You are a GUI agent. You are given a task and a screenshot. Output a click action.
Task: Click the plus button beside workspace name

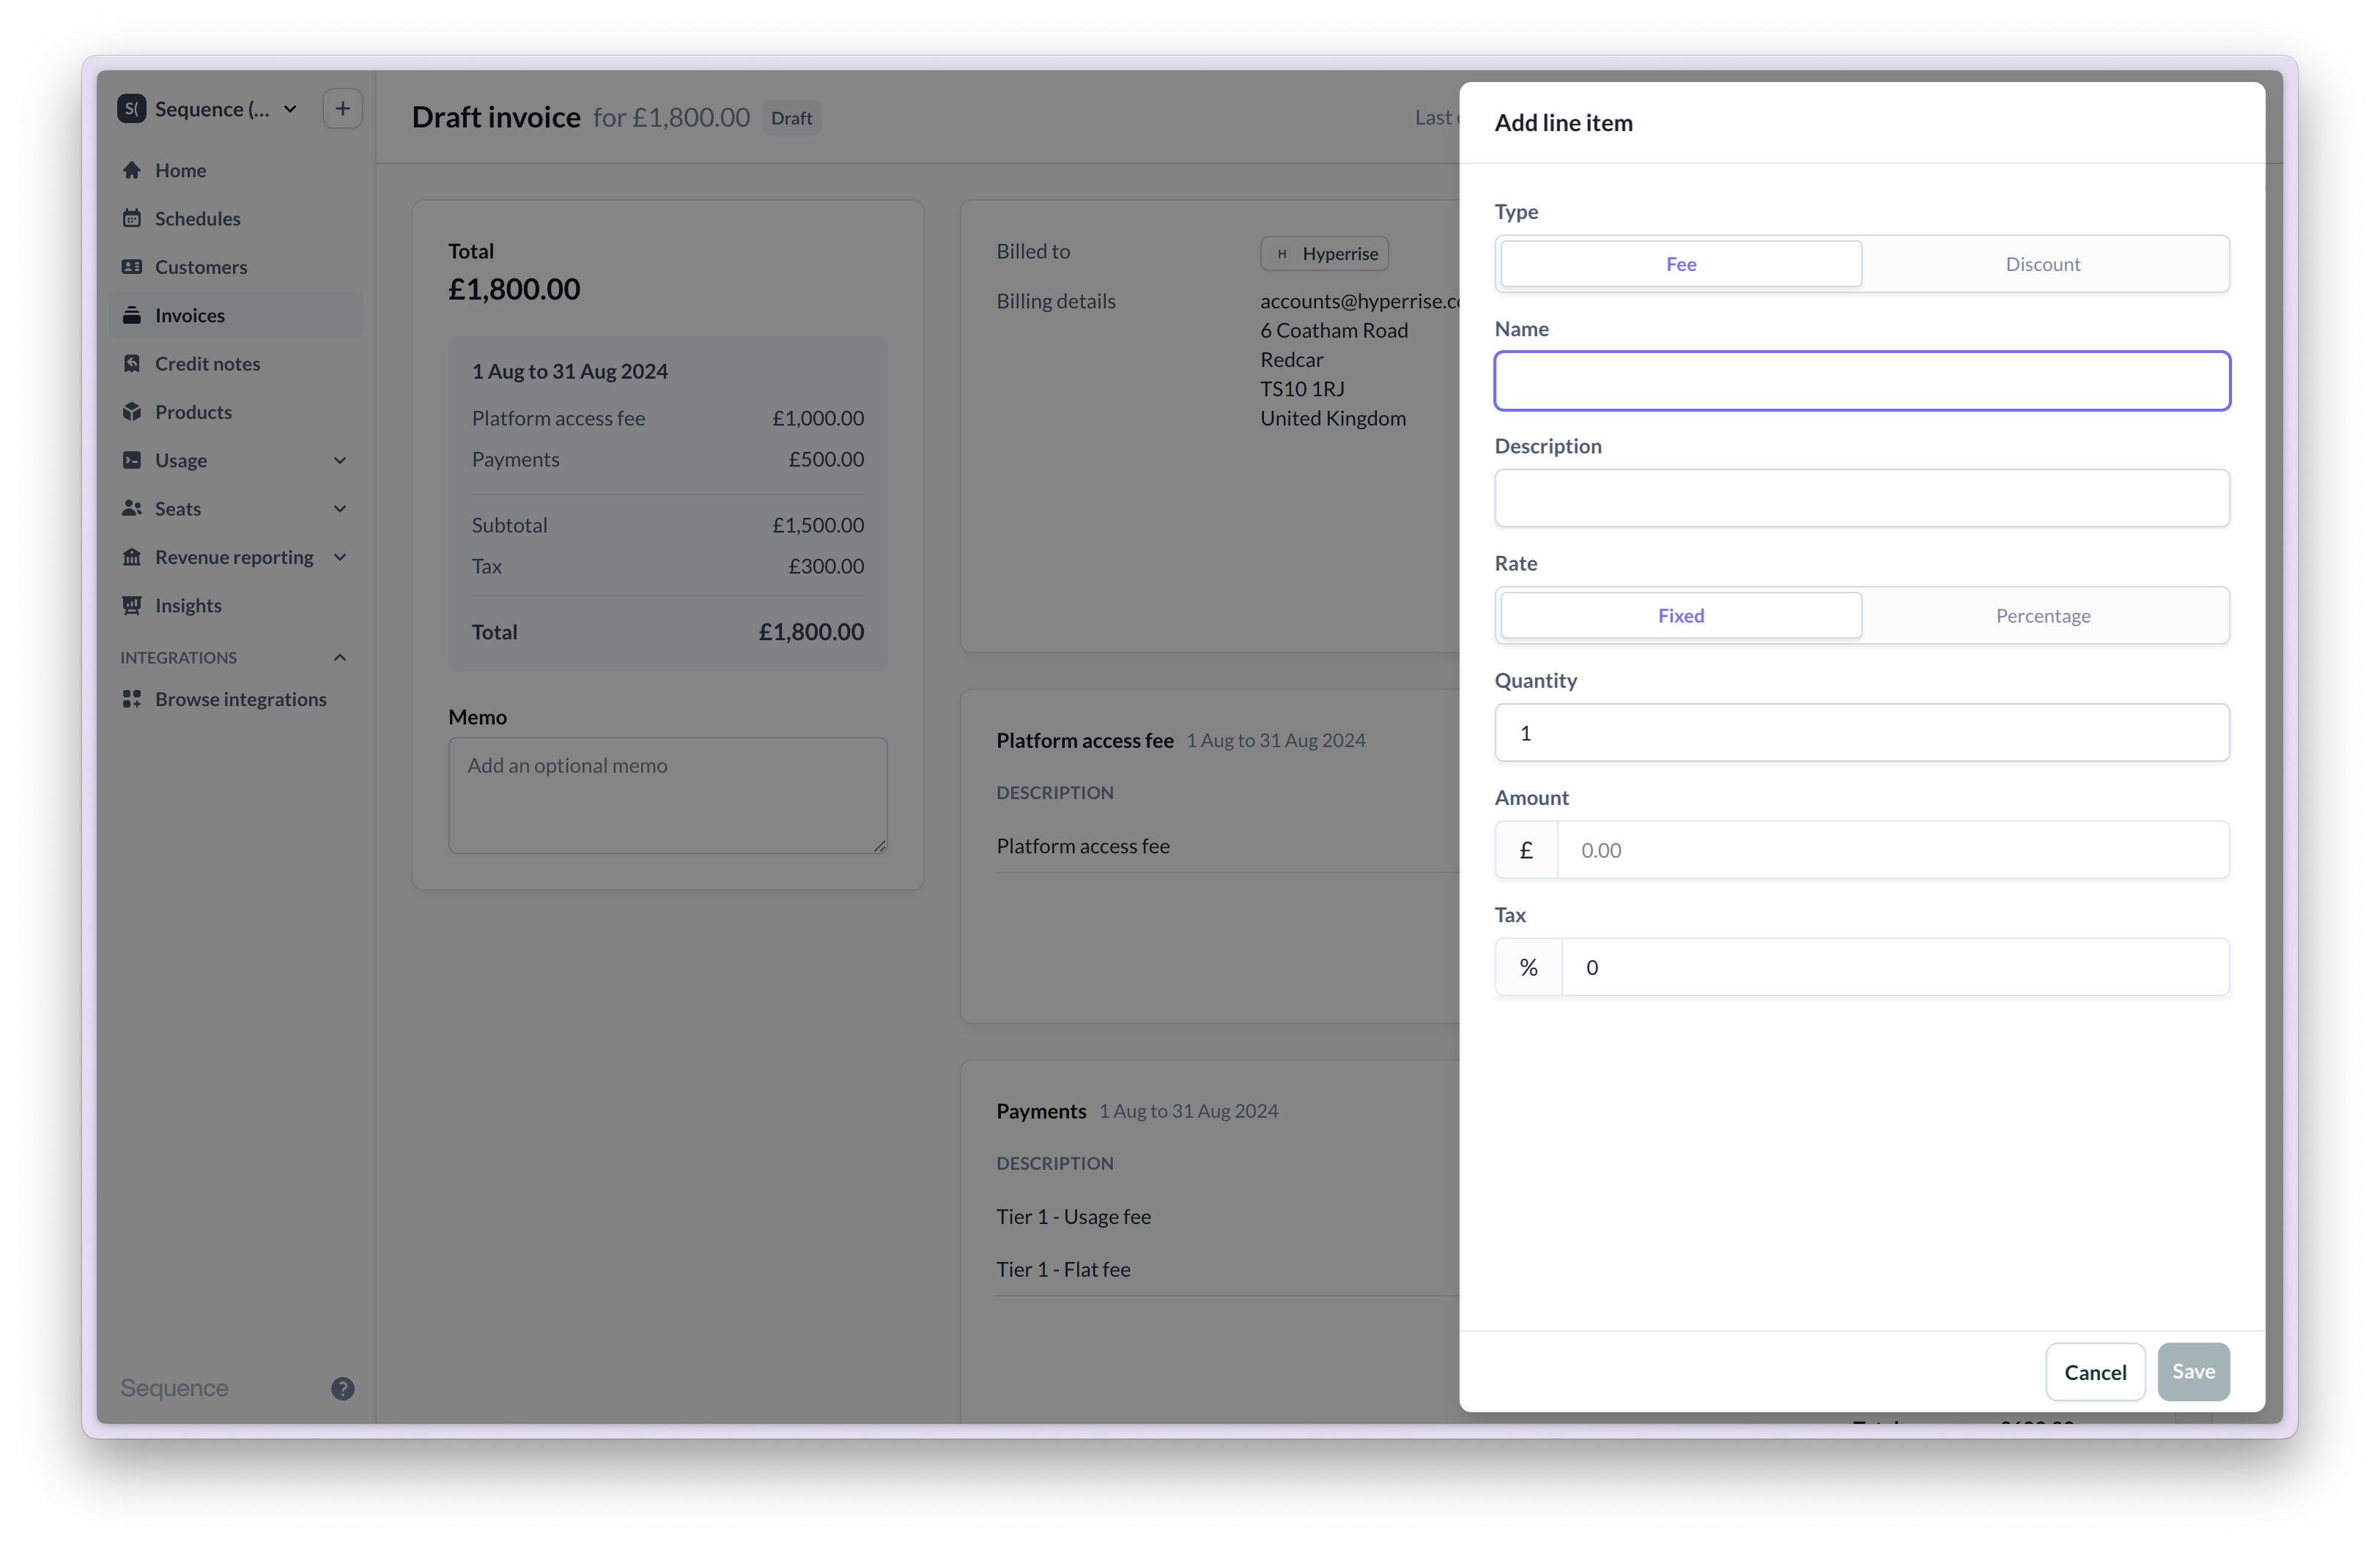click(343, 108)
